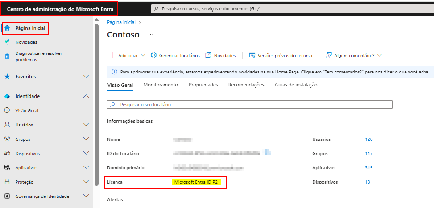The width and height of the screenshot is (434, 208).
Task: Click the Visão Geral info icon in sidebar
Action: [x=7, y=110]
